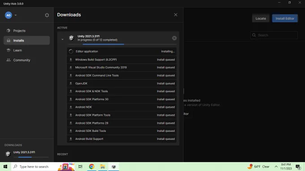This screenshot has height=171, width=305.
Task: Open the notification center icon
Action: click(x=298, y=167)
